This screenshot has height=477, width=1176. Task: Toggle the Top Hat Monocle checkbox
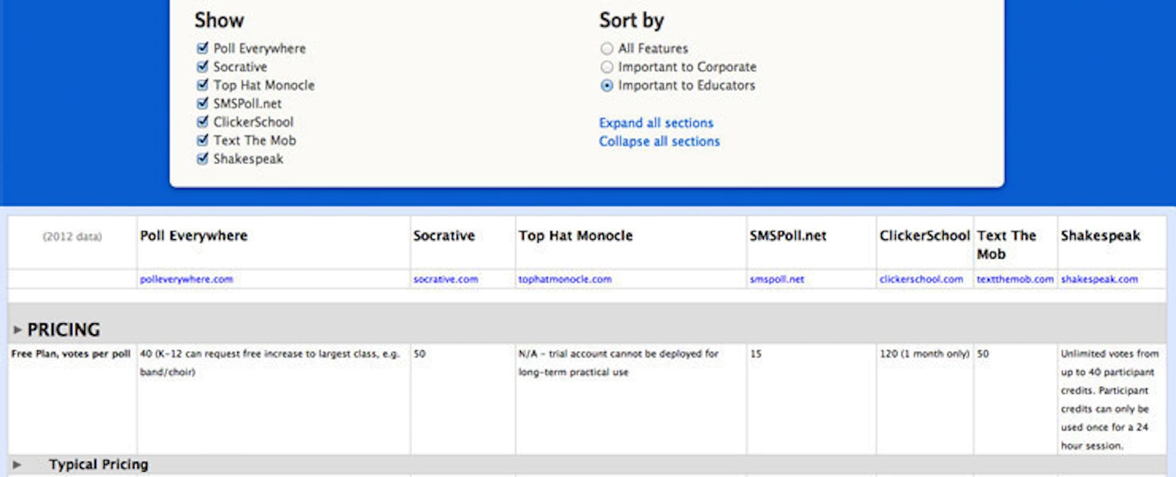coord(202,85)
